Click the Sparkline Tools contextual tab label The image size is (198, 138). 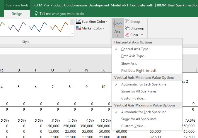(x=17, y=5)
